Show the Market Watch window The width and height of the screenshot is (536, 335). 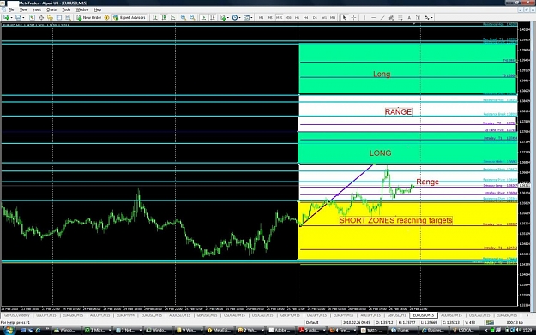tap(32, 17)
